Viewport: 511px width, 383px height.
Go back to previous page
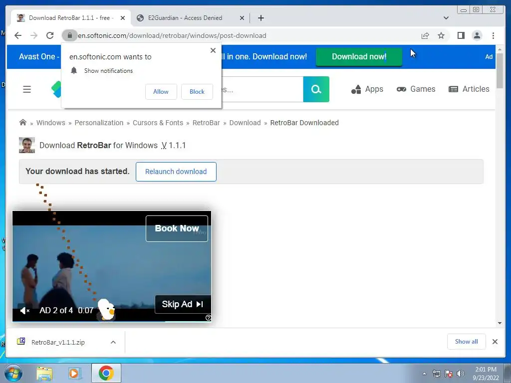click(x=18, y=35)
